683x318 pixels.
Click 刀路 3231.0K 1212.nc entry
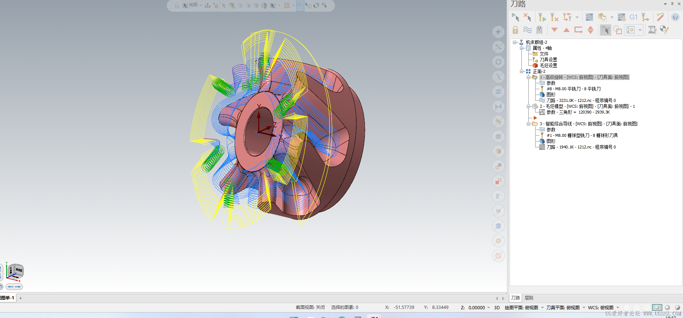581,100
